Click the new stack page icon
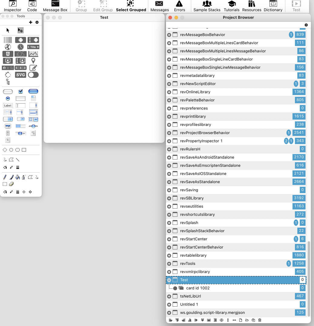The width and height of the screenshot is (314, 326). click(x=241, y=320)
